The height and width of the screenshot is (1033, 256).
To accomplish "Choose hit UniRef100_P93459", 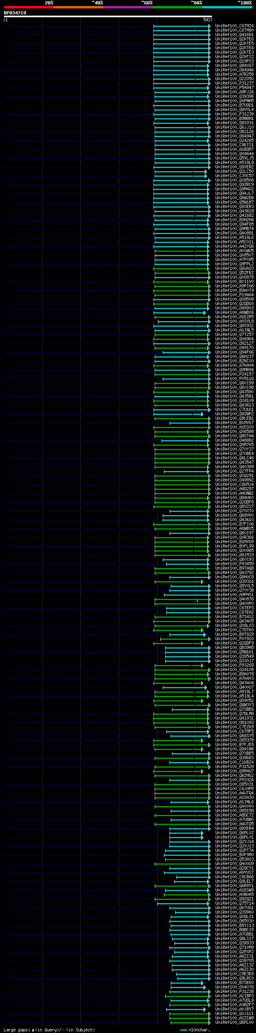I will point(234,564).
